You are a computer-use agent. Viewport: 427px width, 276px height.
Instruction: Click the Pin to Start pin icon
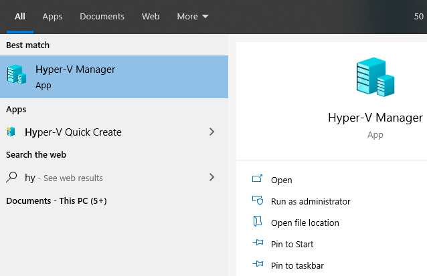pos(258,243)
